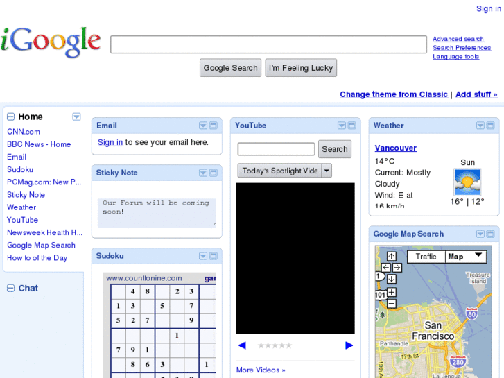Click the Home tab title
The width and height of the screenshot is (504, 378).
click(31, 117)
